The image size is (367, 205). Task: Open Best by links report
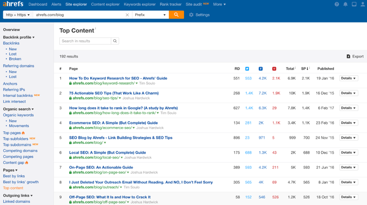pyautogui.click(x=14, y=176)
